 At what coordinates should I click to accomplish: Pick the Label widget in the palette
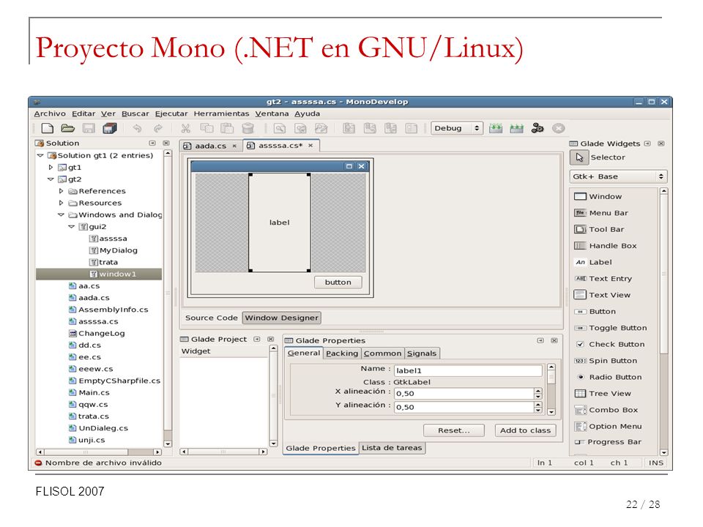(592, 262)
